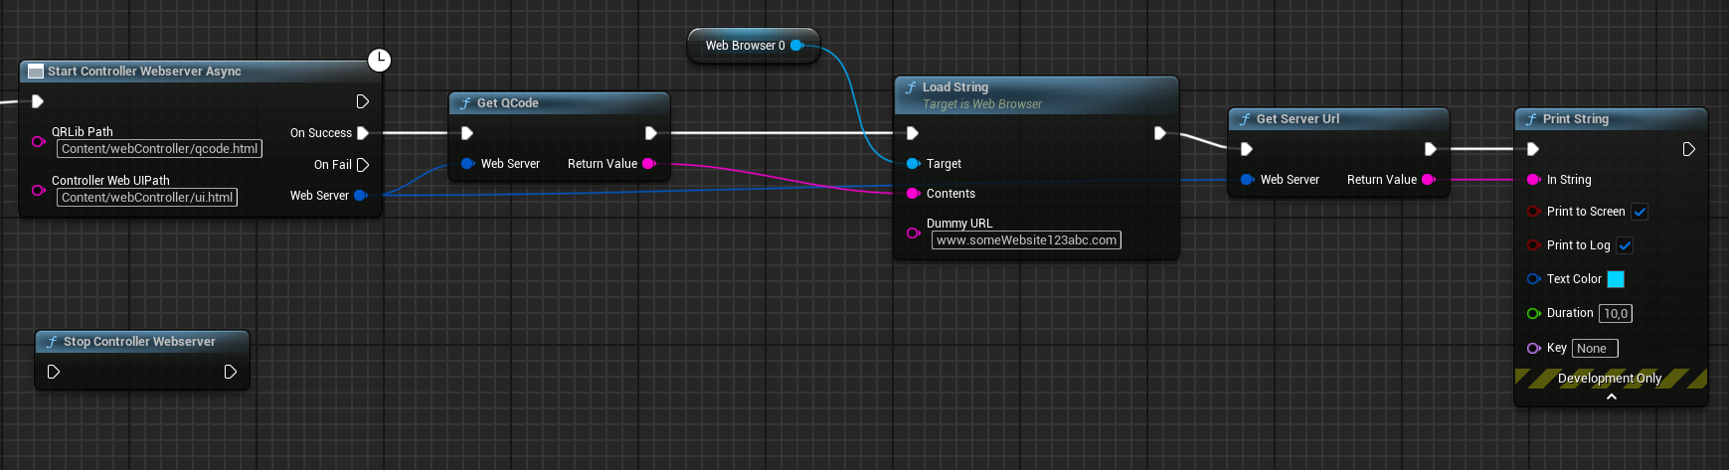Click Stop Controller Webserver input exec pin
Screen dimensions: 1729x470
[54, 372]
